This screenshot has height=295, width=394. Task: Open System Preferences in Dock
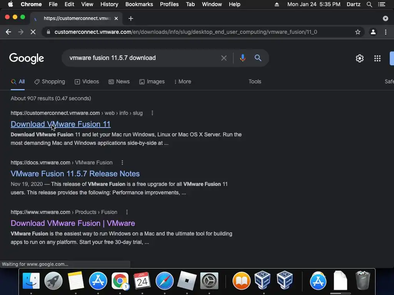coord(209,281)
